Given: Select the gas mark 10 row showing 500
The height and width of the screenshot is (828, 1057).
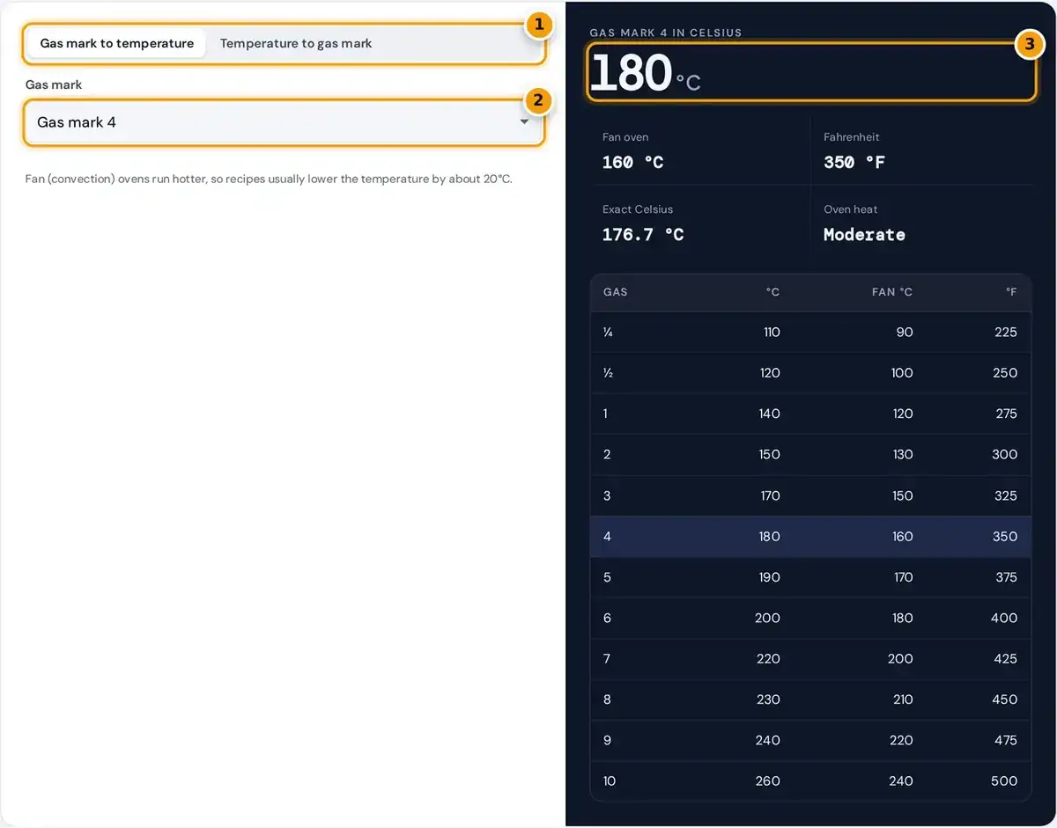Looking at the screenshot, I should tap(810, 781).
